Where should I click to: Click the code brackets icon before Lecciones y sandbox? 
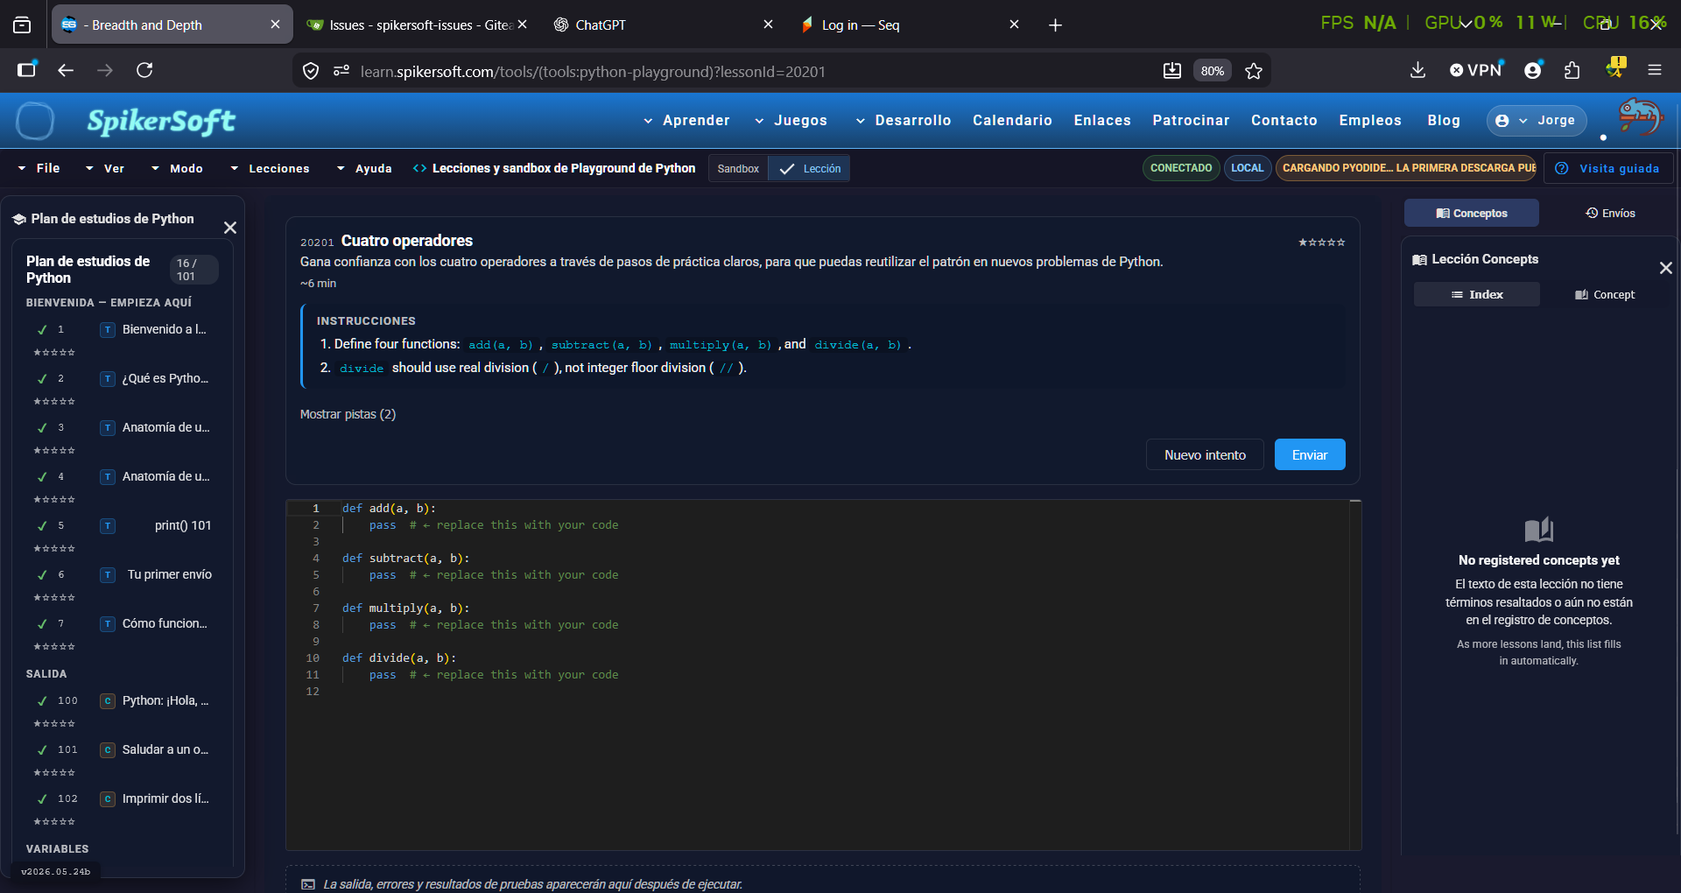click(x=419, y=168)
